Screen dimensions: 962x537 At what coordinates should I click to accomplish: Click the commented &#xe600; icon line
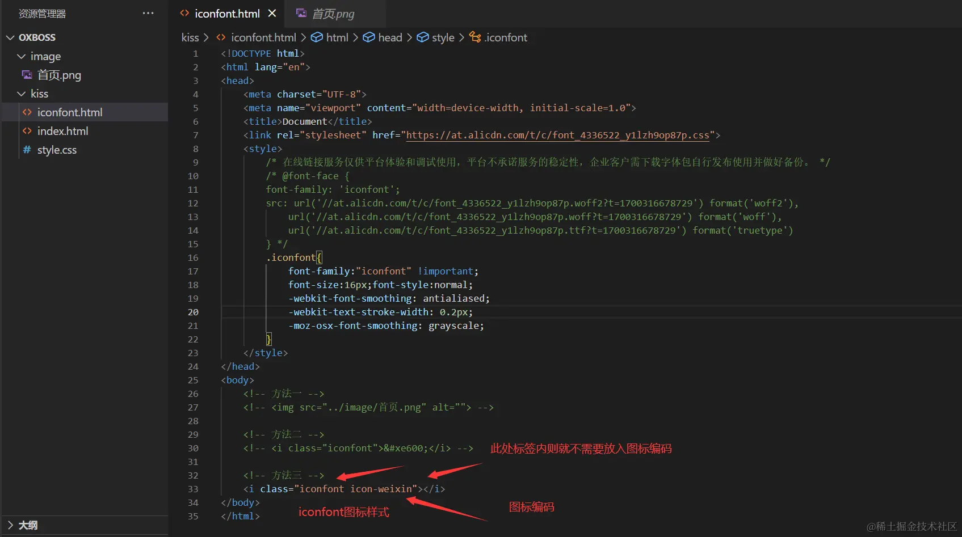click(x=358, y=448)
